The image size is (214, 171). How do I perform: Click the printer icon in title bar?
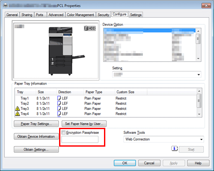pyautogui.click(x=6, y=6)
